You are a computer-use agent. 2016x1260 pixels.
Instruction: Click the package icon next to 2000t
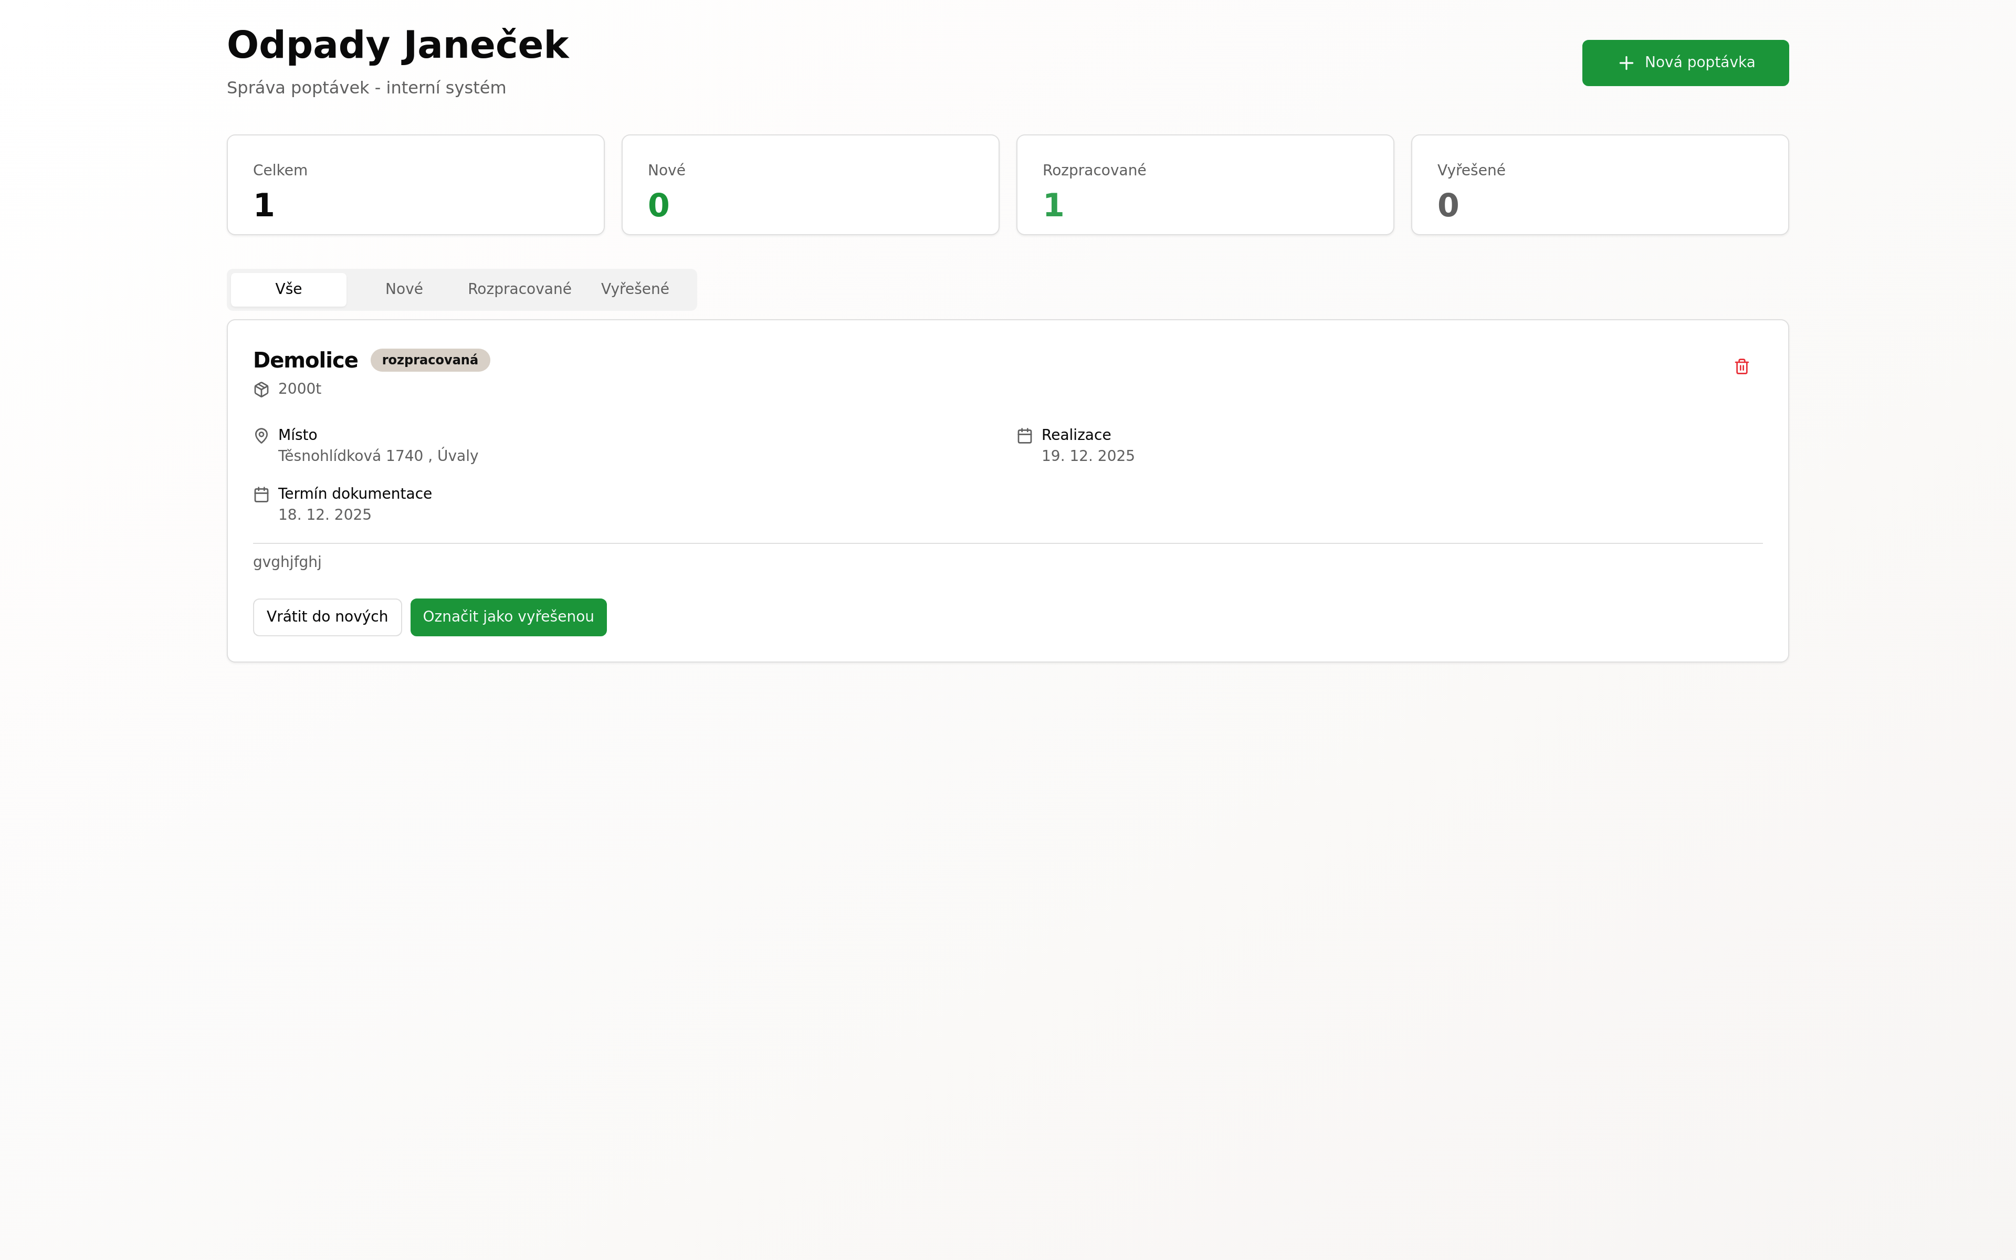261,389
